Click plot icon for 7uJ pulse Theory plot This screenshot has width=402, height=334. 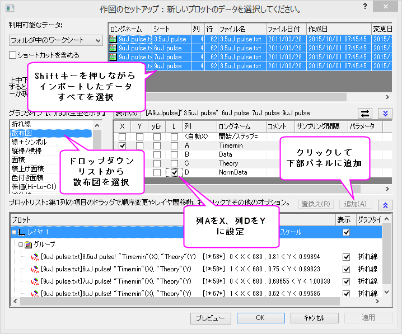35,281
